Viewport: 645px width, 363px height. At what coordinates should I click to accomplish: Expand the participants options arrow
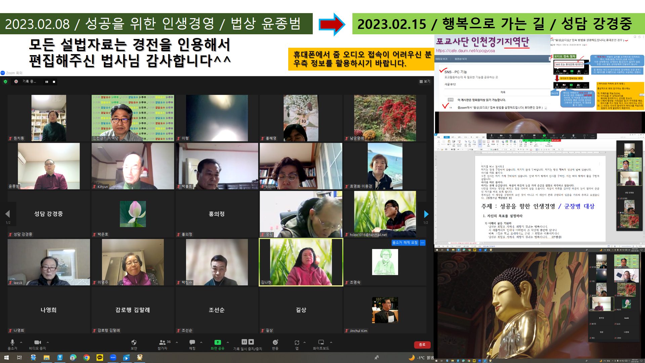(177, 342)
